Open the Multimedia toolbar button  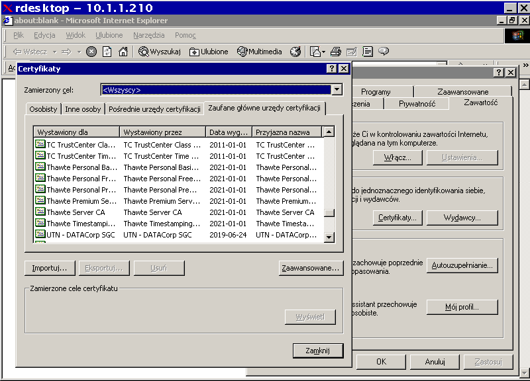[259, 52]
